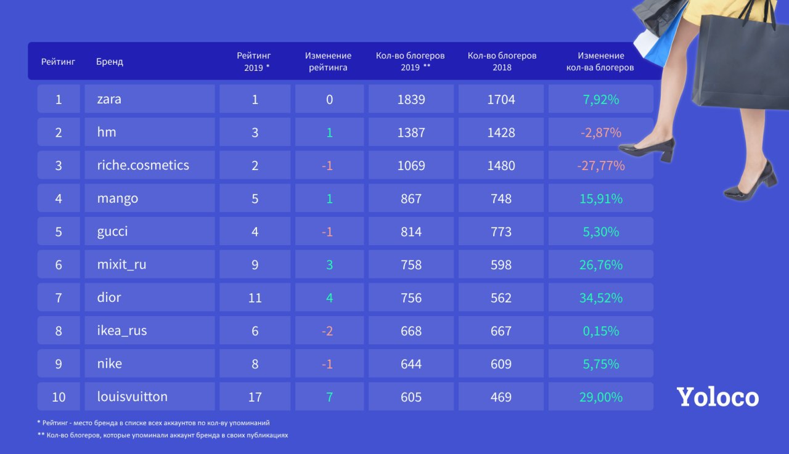Click the value 605 for louisvuitton
This screenshot has height=454, width=789.
coord(411,397)
